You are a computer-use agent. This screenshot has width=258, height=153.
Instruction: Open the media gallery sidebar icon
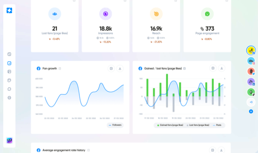point(10,72)
